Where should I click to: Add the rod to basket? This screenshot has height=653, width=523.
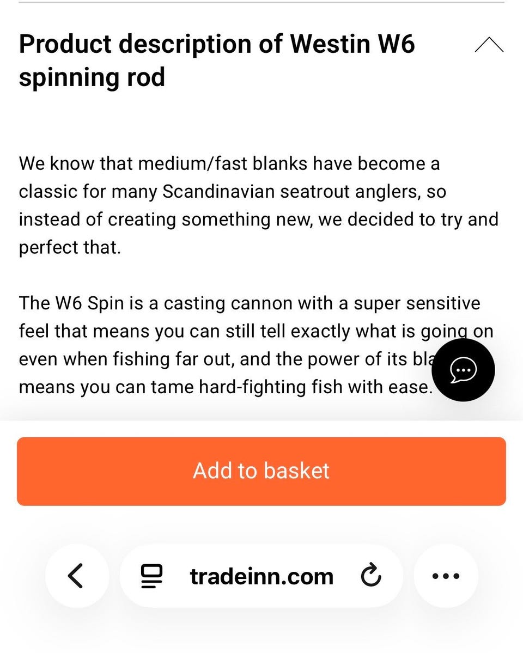coord(261,471)
